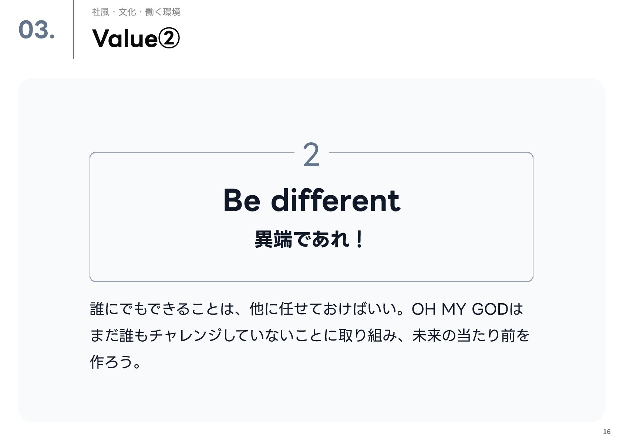
Task: Click the phrase "他に任せておけばいい" in the description
Action: 323,309
